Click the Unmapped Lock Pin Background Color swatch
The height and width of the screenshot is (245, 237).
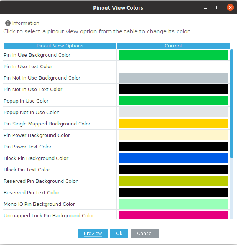(x=173, y=215)
